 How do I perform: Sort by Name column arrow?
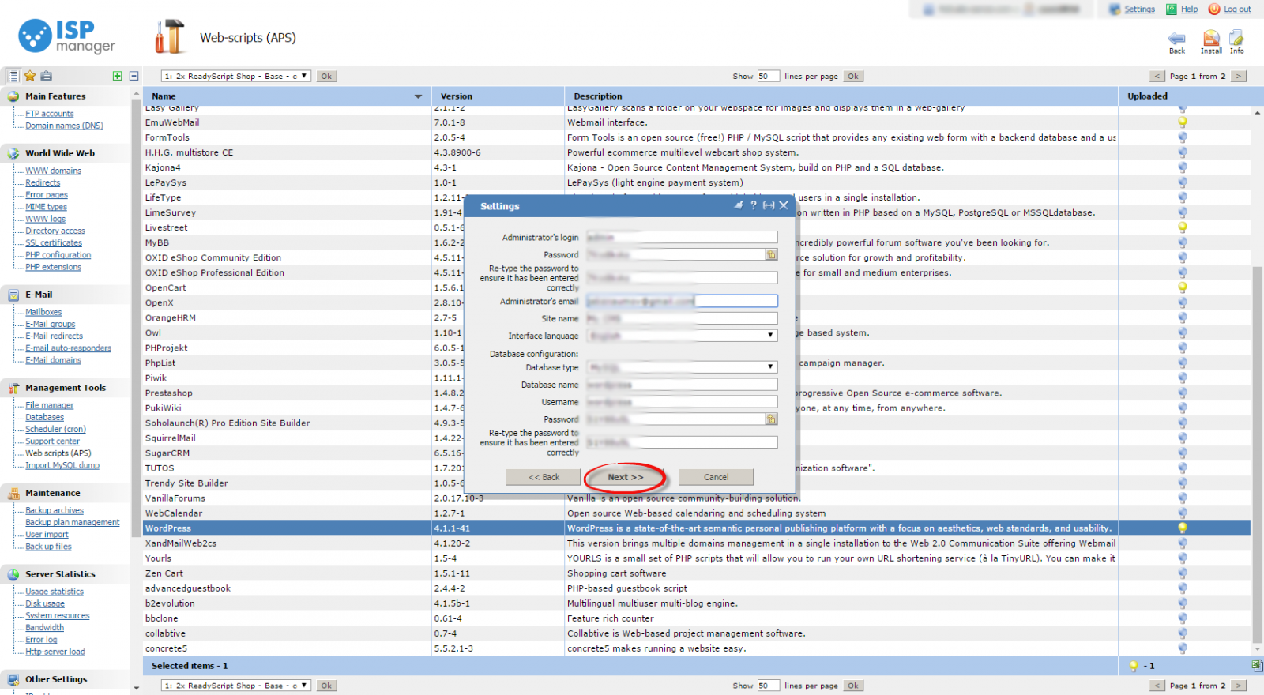pyautogui.click(x=418, y=96)
